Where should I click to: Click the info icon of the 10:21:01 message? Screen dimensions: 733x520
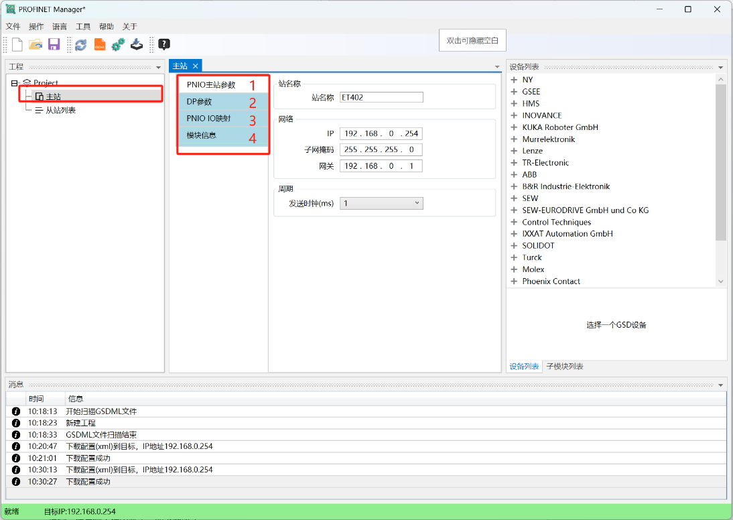[16, 458]
